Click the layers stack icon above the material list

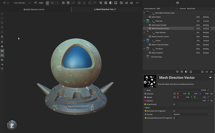pyautogui.click(x=177, y=3)
